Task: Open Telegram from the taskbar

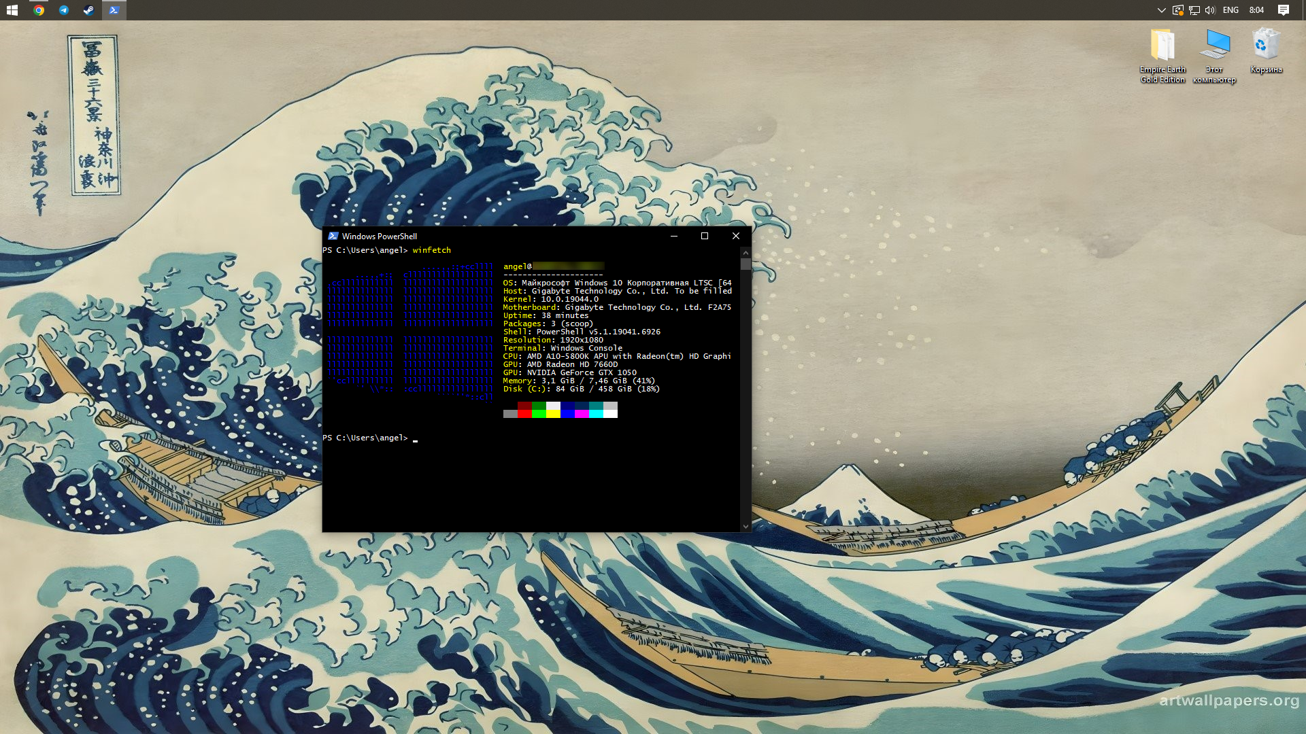Action: (x=64, y=10)
